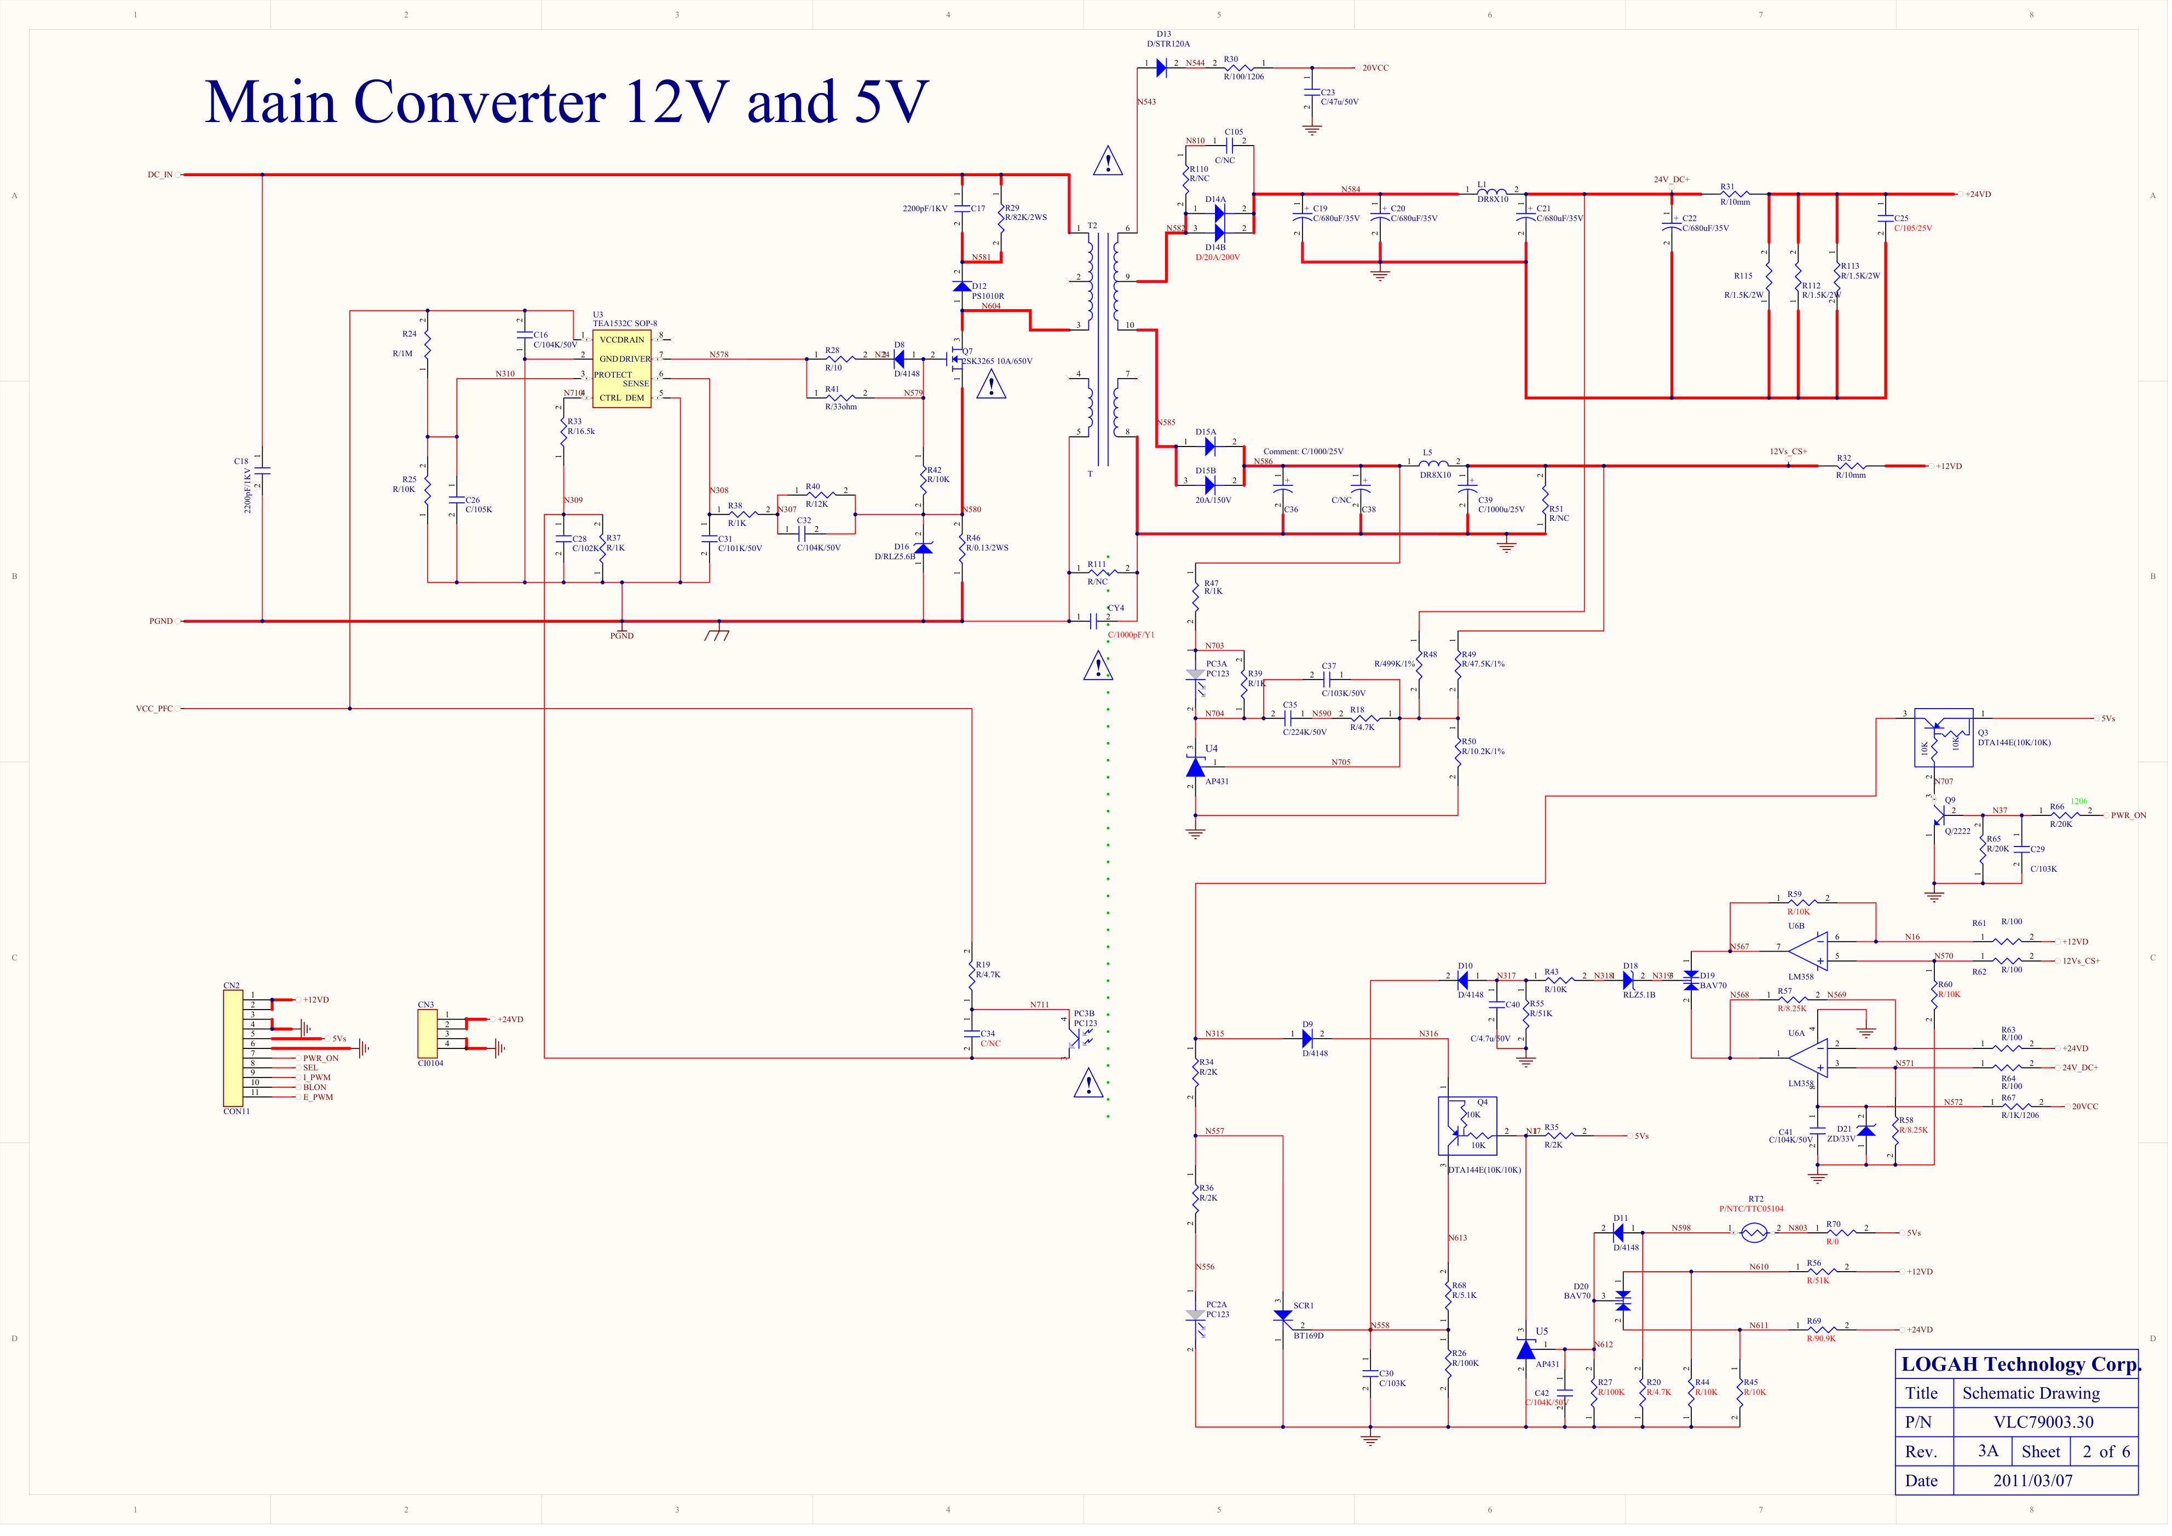This screenshot has height=1536, width=2172.
Task: Click the BLON pin label on CN2
Action: (x=315, y=1088)
